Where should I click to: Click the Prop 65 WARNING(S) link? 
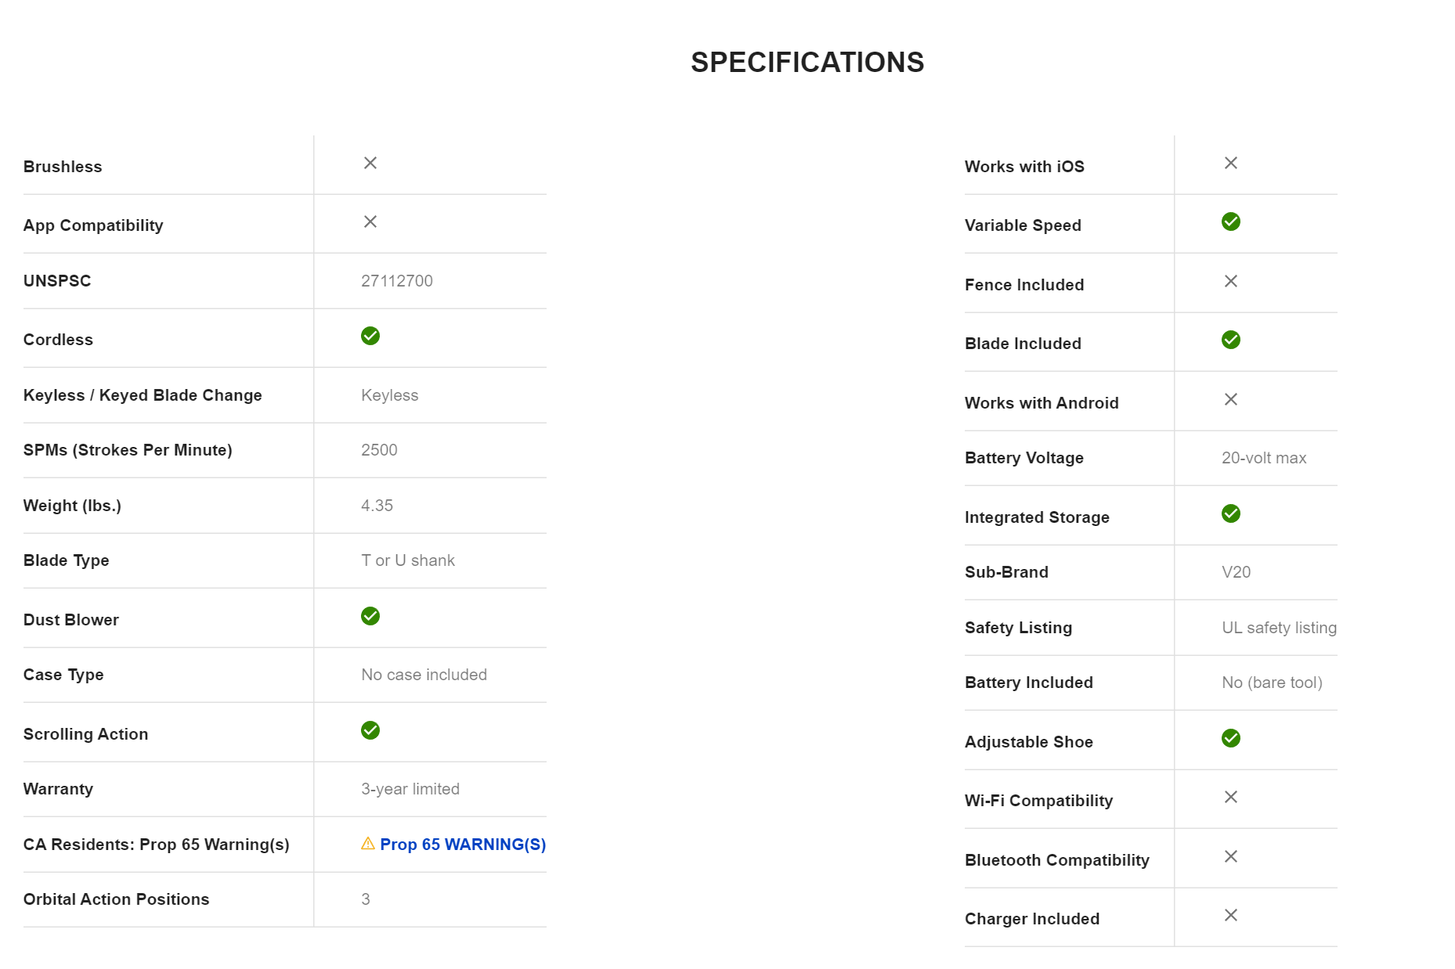coord(462,845)
